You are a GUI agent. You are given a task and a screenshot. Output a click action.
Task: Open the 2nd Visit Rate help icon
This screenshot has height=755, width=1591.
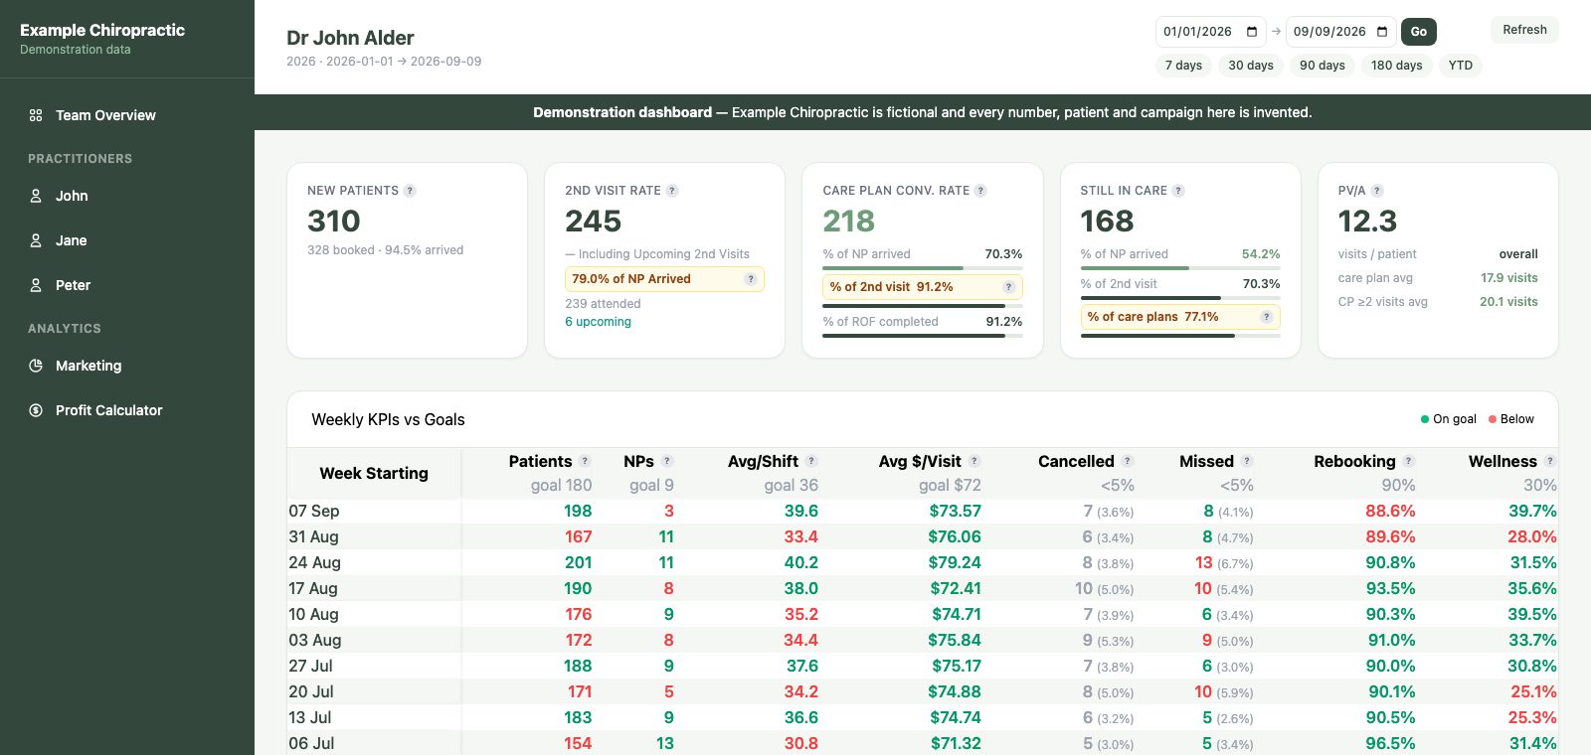(672, 191)
